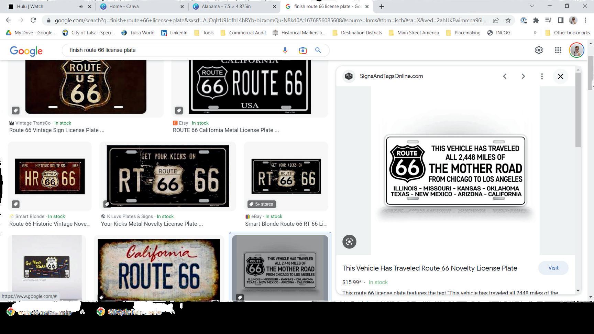
Task: Open the product title link in preview
Action: click(x=430, y=268)
